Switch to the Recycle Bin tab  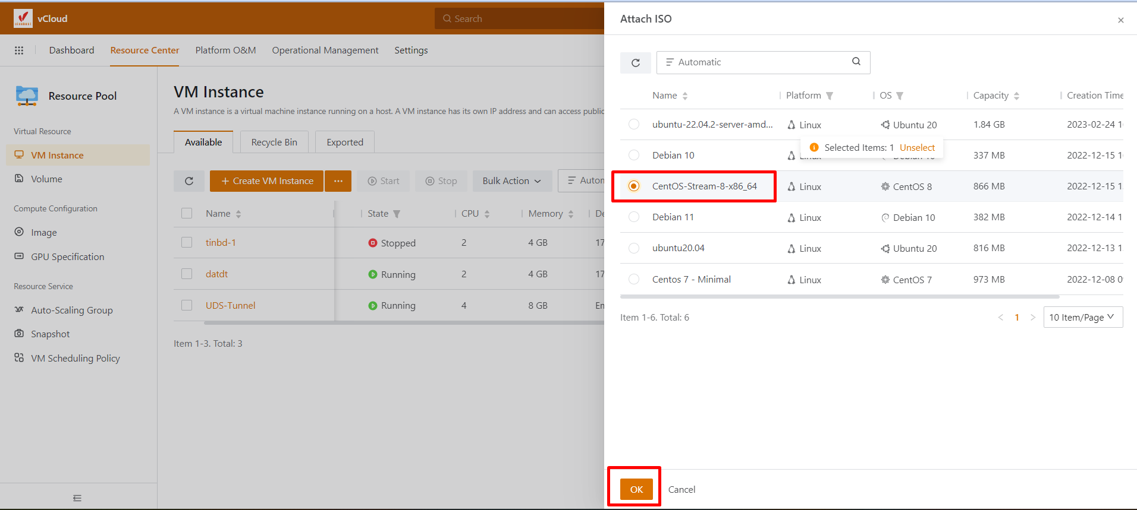[x=274, y=142]
